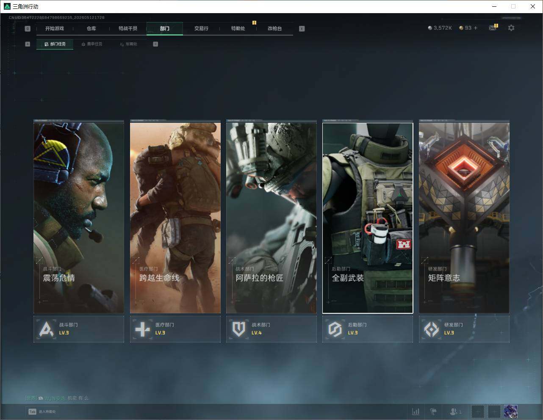Click the Tab 进入特勤处 button
543x420 pixels.
[42, 412]
